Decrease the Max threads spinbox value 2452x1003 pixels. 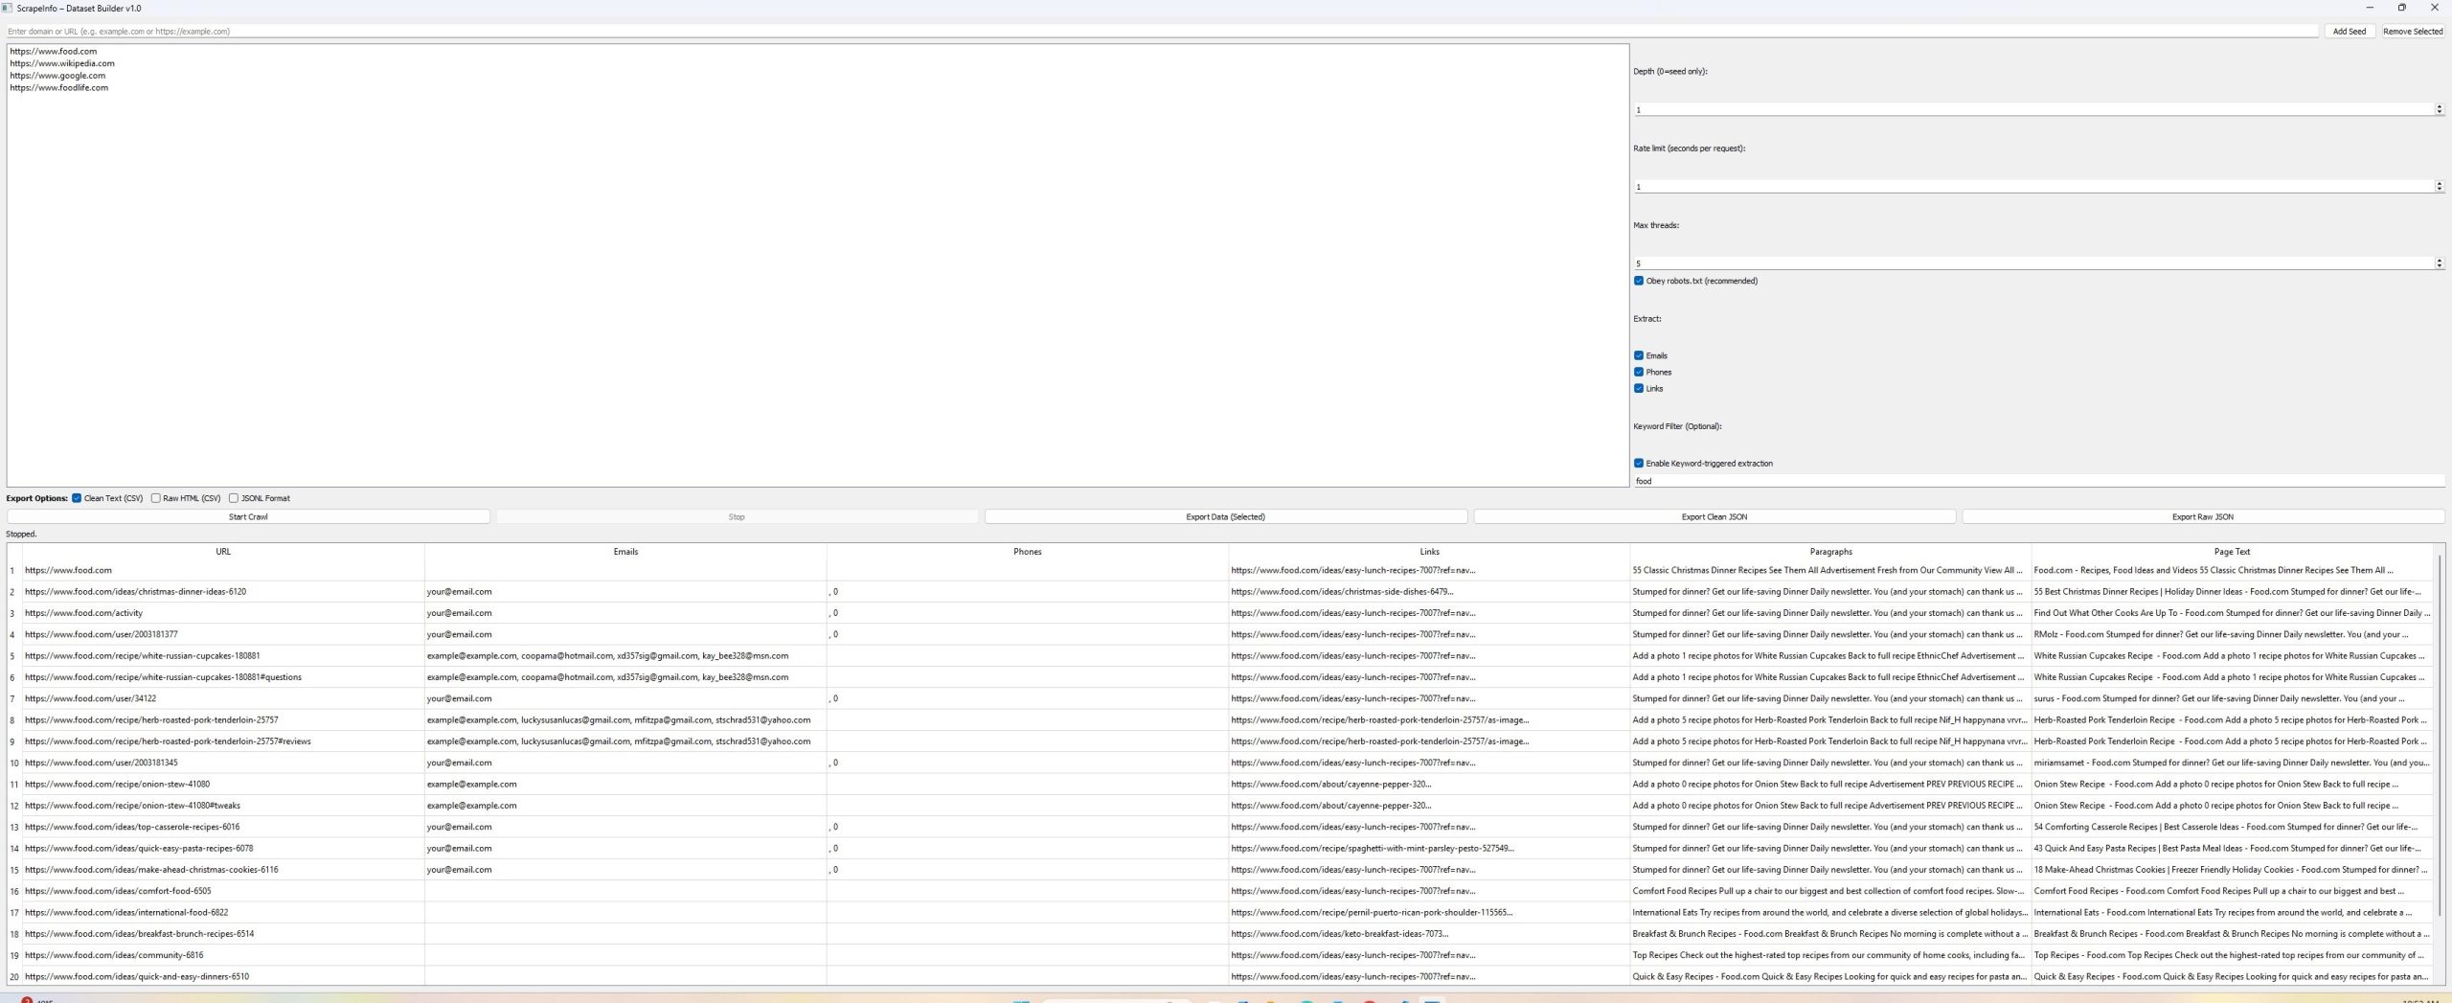click(x=2439, y=266)
